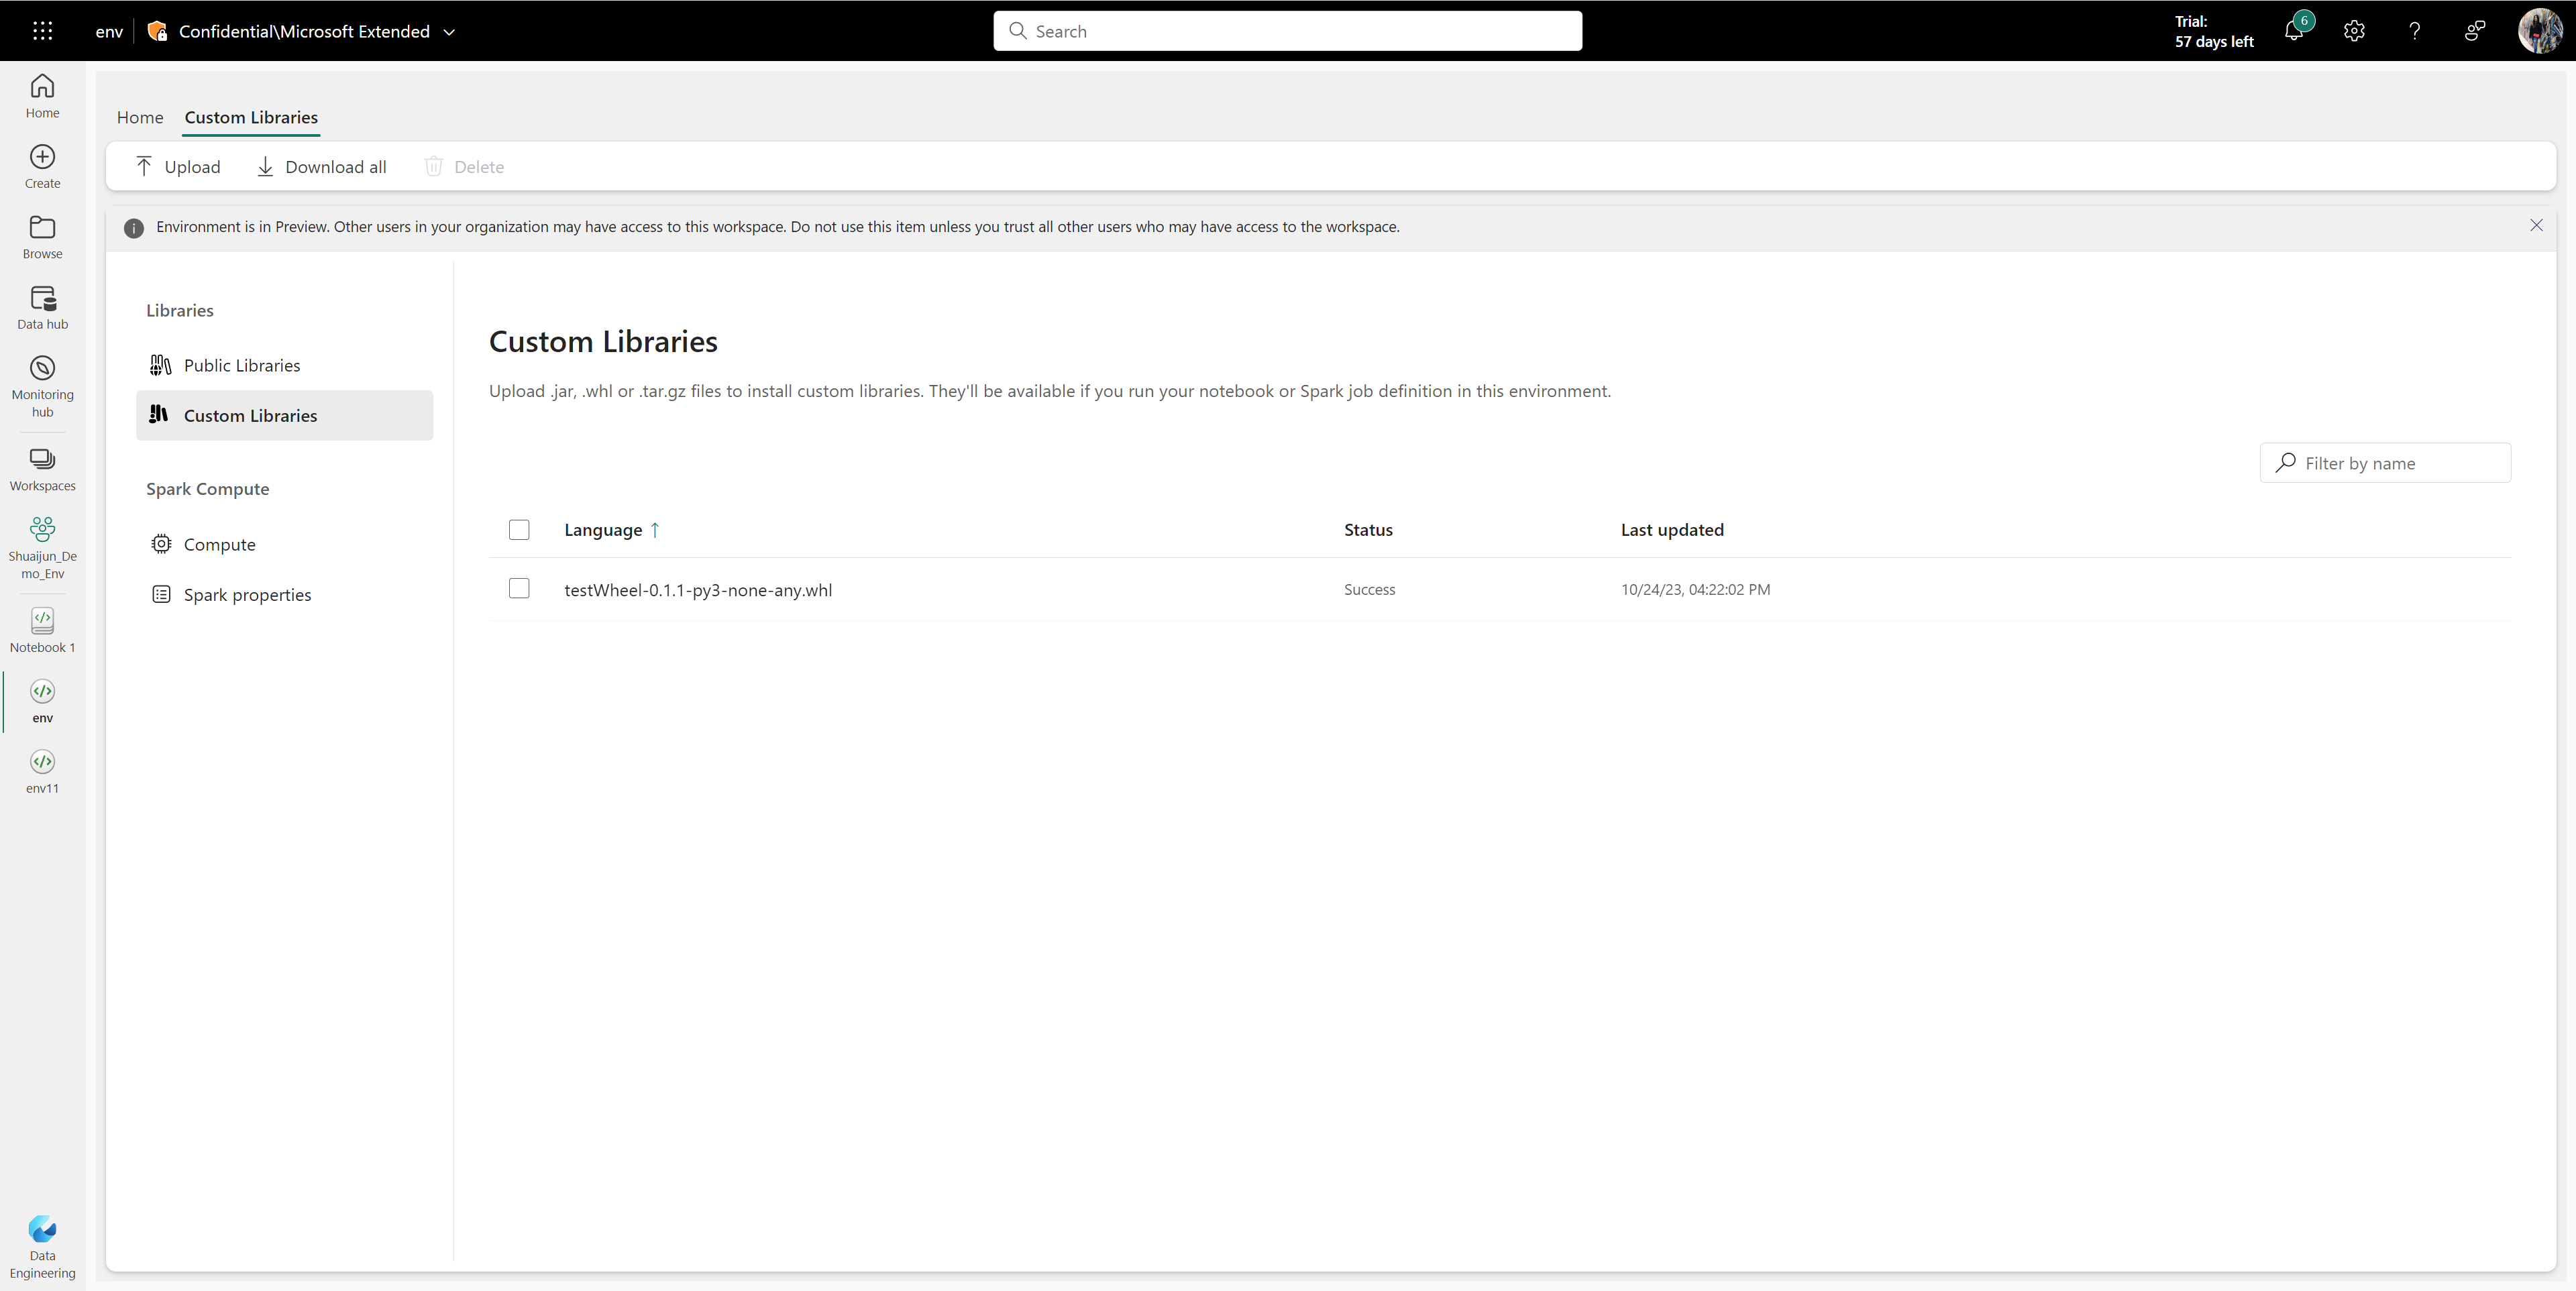Click the Language column sort arrow
2576x1291 pixels.
click(657, 528)
